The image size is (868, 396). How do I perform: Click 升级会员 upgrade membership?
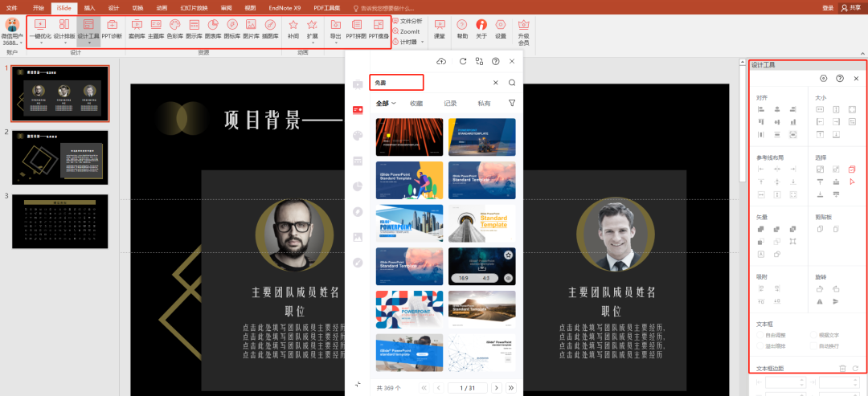523,31
